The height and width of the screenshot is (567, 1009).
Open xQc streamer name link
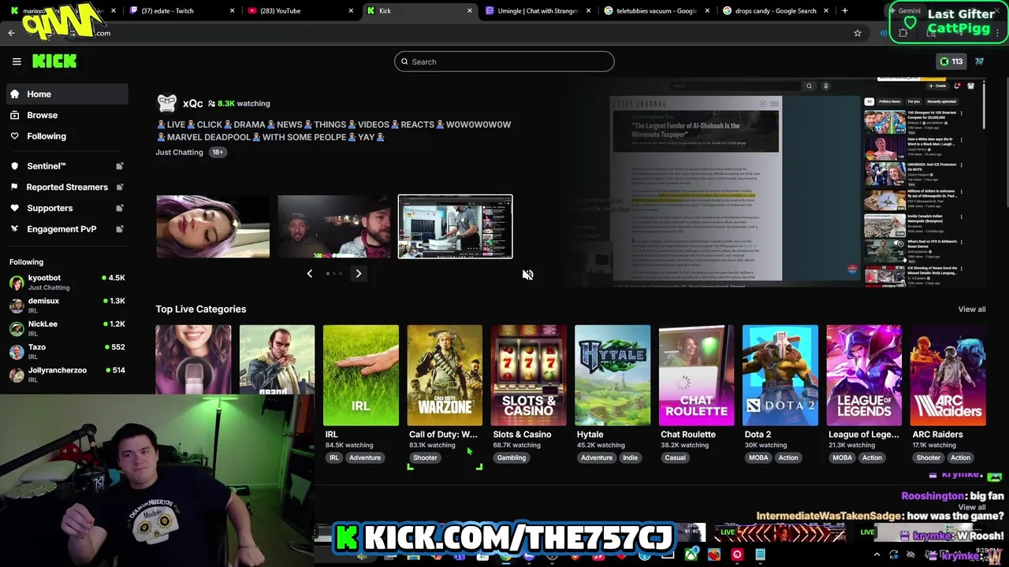point(193,103)
